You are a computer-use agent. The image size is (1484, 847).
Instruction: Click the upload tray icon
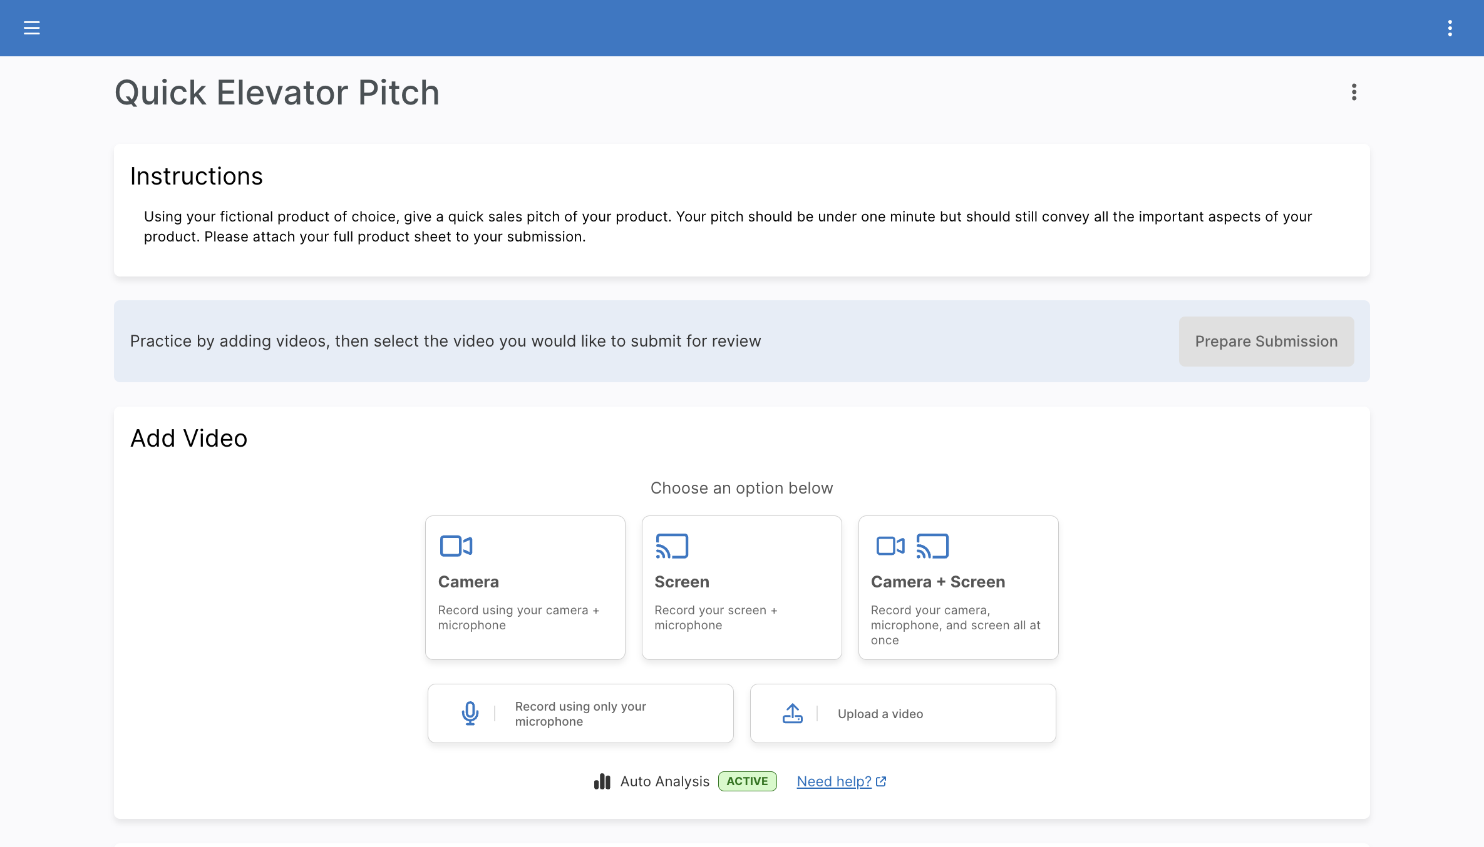tap(792, 713)
